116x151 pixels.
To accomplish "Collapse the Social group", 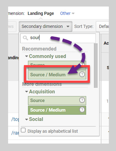I will coord(26,119).
